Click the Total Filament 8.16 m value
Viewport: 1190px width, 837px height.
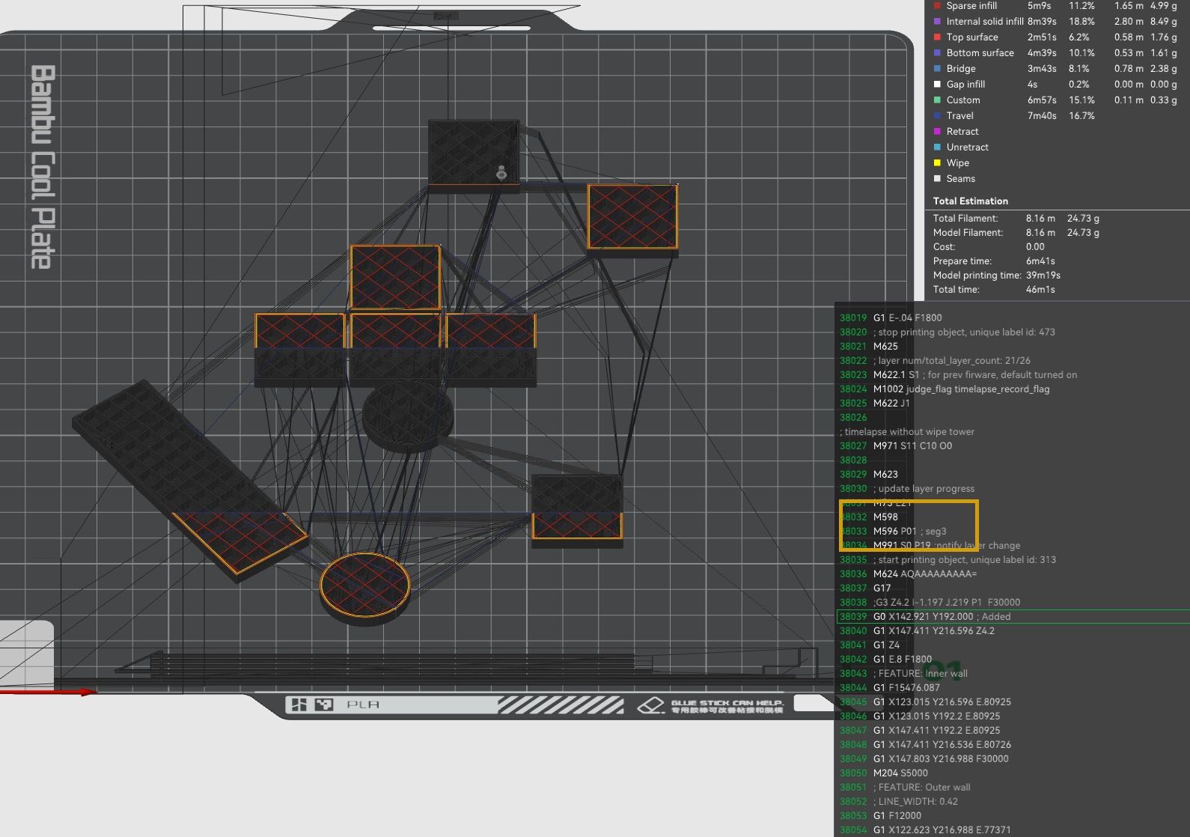point(1040,219)
